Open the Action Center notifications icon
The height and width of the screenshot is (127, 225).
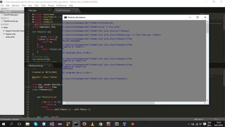click(x=205, y=124)
